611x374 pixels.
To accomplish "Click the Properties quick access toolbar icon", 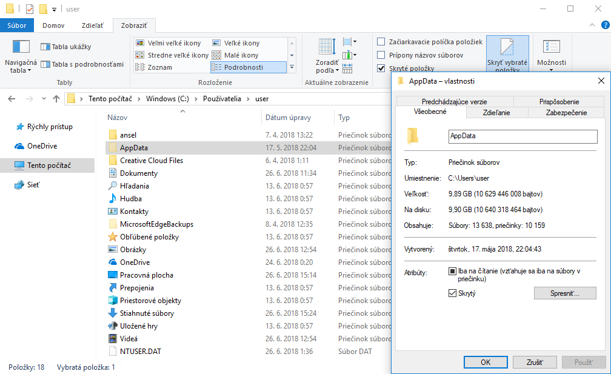I will pos(30,8).
